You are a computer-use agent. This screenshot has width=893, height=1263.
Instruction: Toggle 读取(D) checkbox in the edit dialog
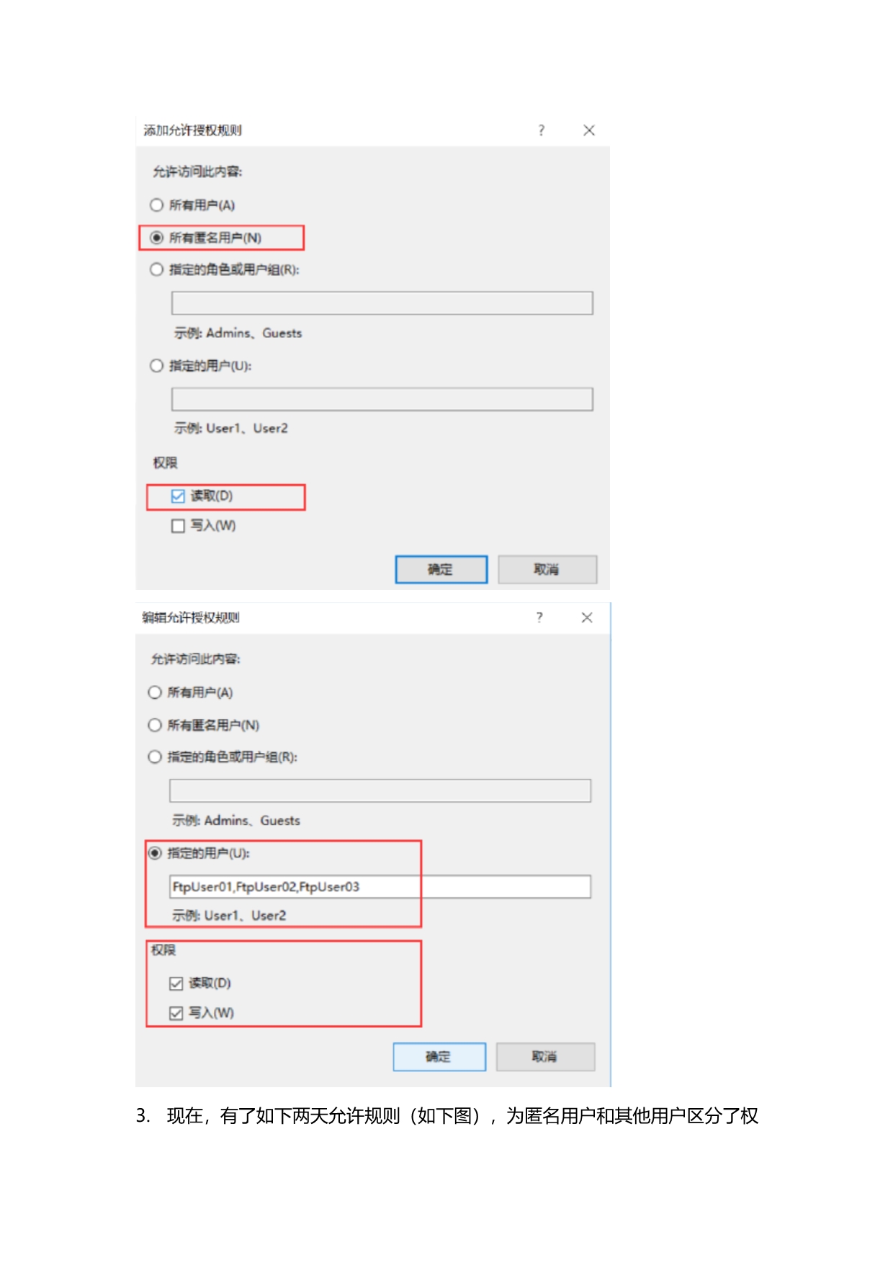tap(176, 983)
